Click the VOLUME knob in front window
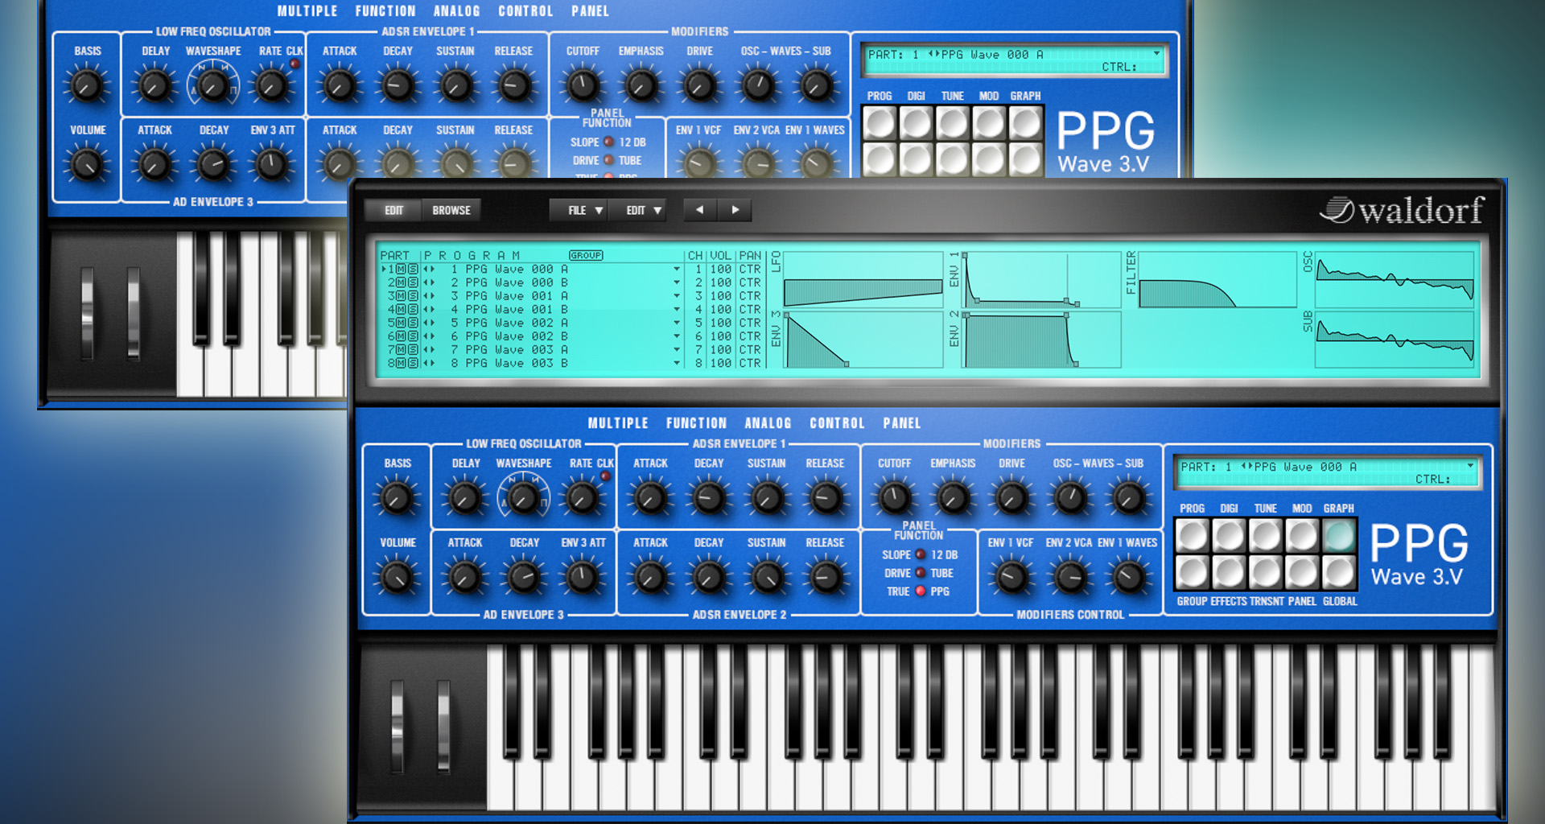This screenshot has width=1545, height=824. pos(397,576)
